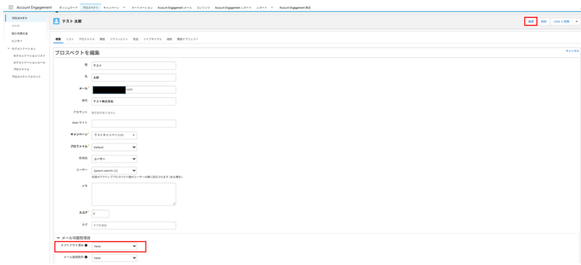Switch to the アクティビティ tab
Image resolution: width=581 pixels, height=265 pixels.
click(x=119, y=39)
